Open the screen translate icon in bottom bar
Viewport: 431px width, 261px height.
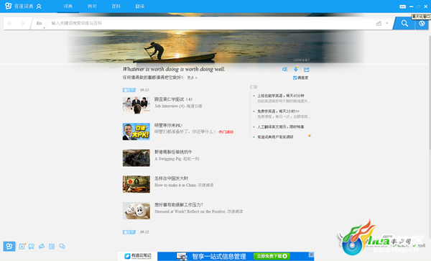(x=32, y=247)
